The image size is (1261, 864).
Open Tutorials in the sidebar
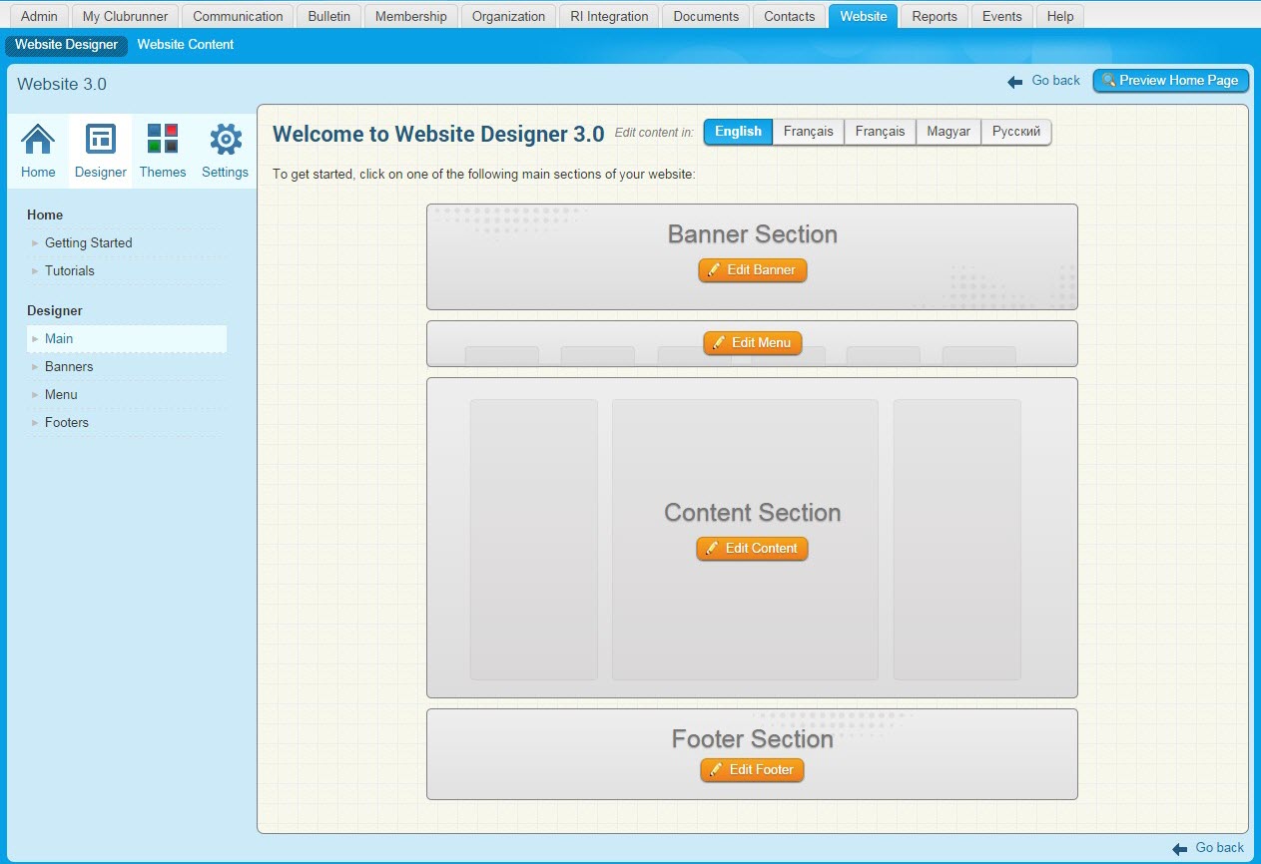[70, 270]
